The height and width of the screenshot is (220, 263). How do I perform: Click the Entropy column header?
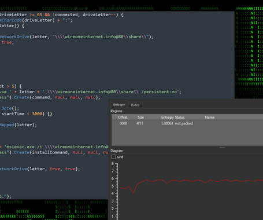167,118
